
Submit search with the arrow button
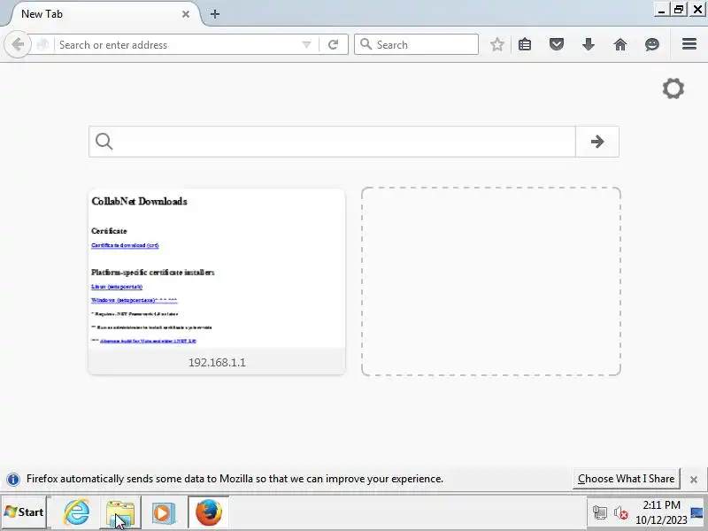597,142
